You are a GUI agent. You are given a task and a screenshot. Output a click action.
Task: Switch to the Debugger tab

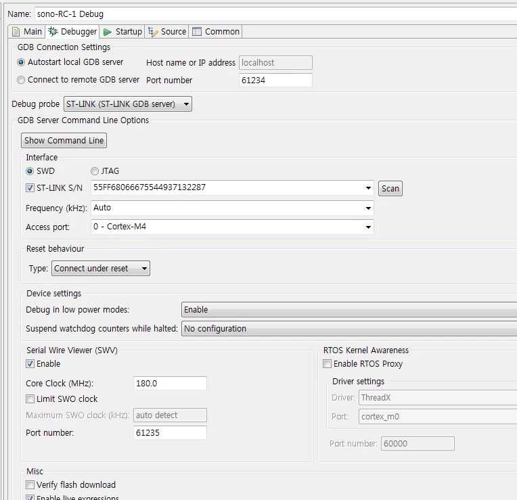click(x=72, y=32)
